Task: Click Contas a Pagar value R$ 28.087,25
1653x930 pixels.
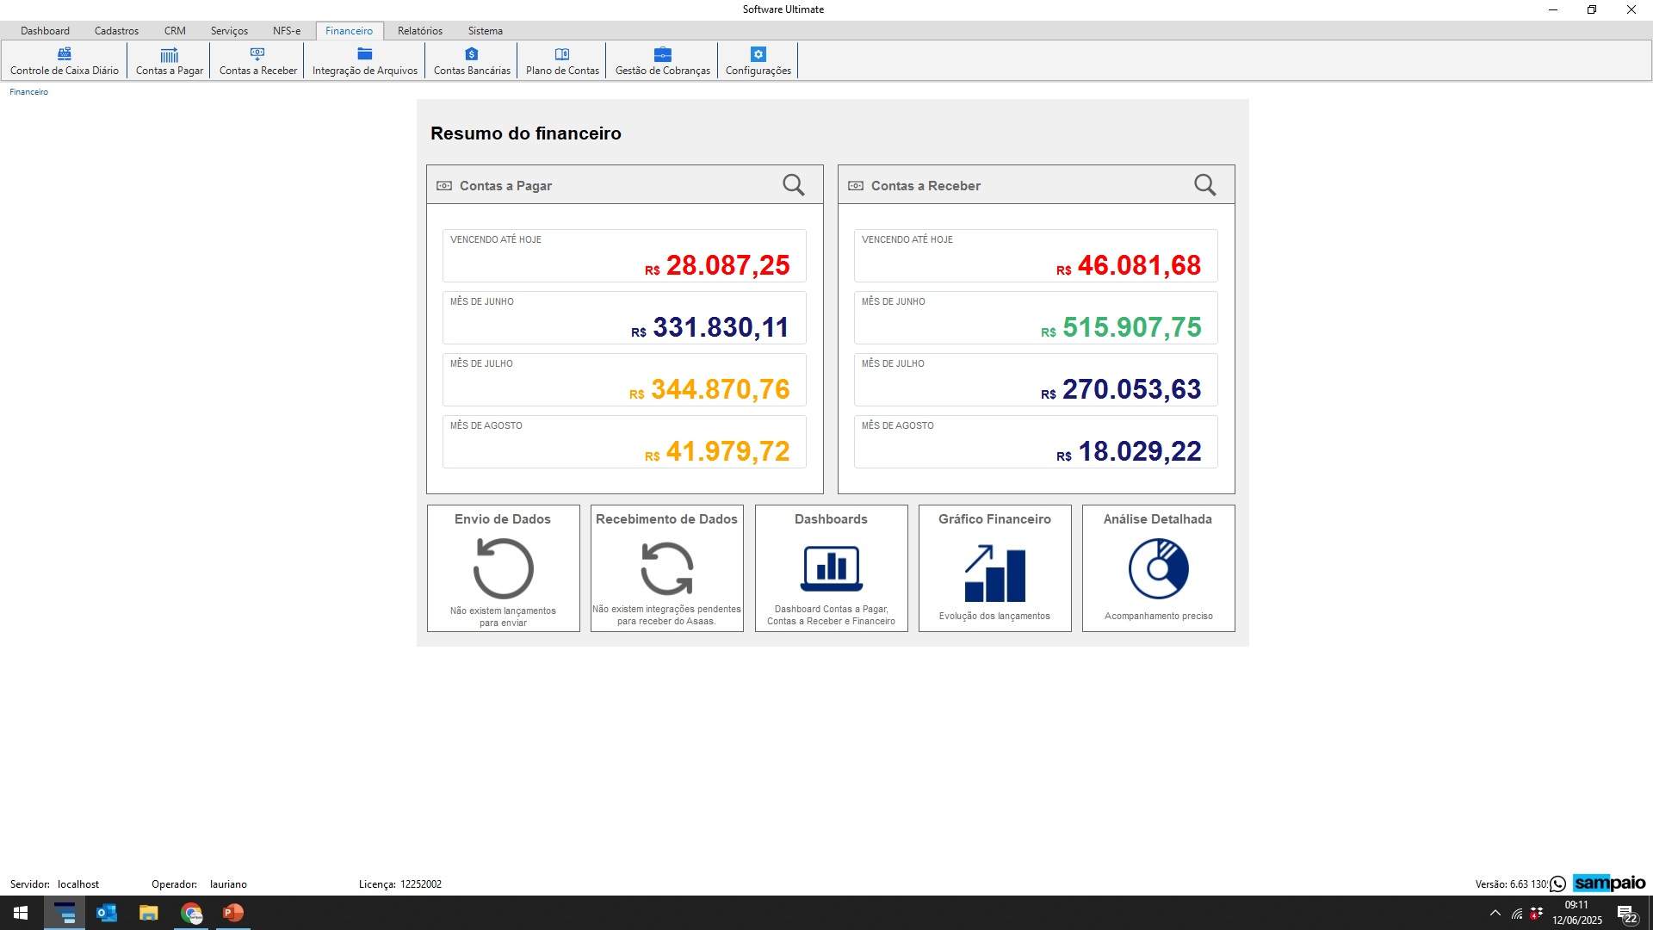Action: point(717,266)
